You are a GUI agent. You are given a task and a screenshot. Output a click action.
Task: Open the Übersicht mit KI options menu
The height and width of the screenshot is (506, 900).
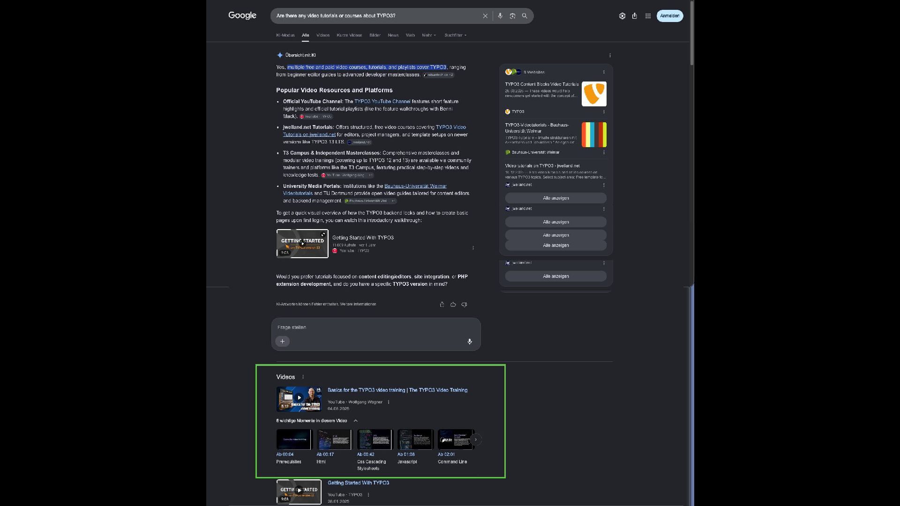pyautogui.click(x=610, y=55)
